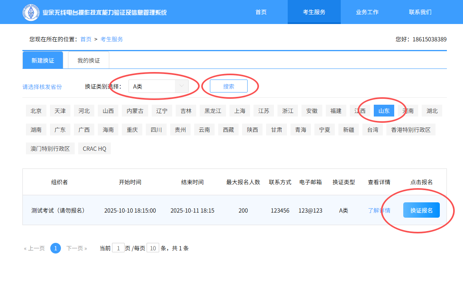The height and width of the screenshot is (296, 463).
Task: Open the 业务工作 menu item
Action: click(367, 12)
